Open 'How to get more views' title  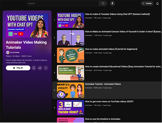point(109,102)
